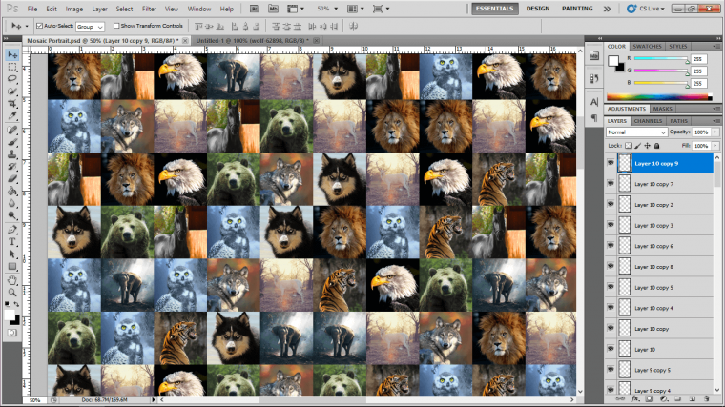Activate the Essentials workspace button
The image size is (725, 407).
495,9
